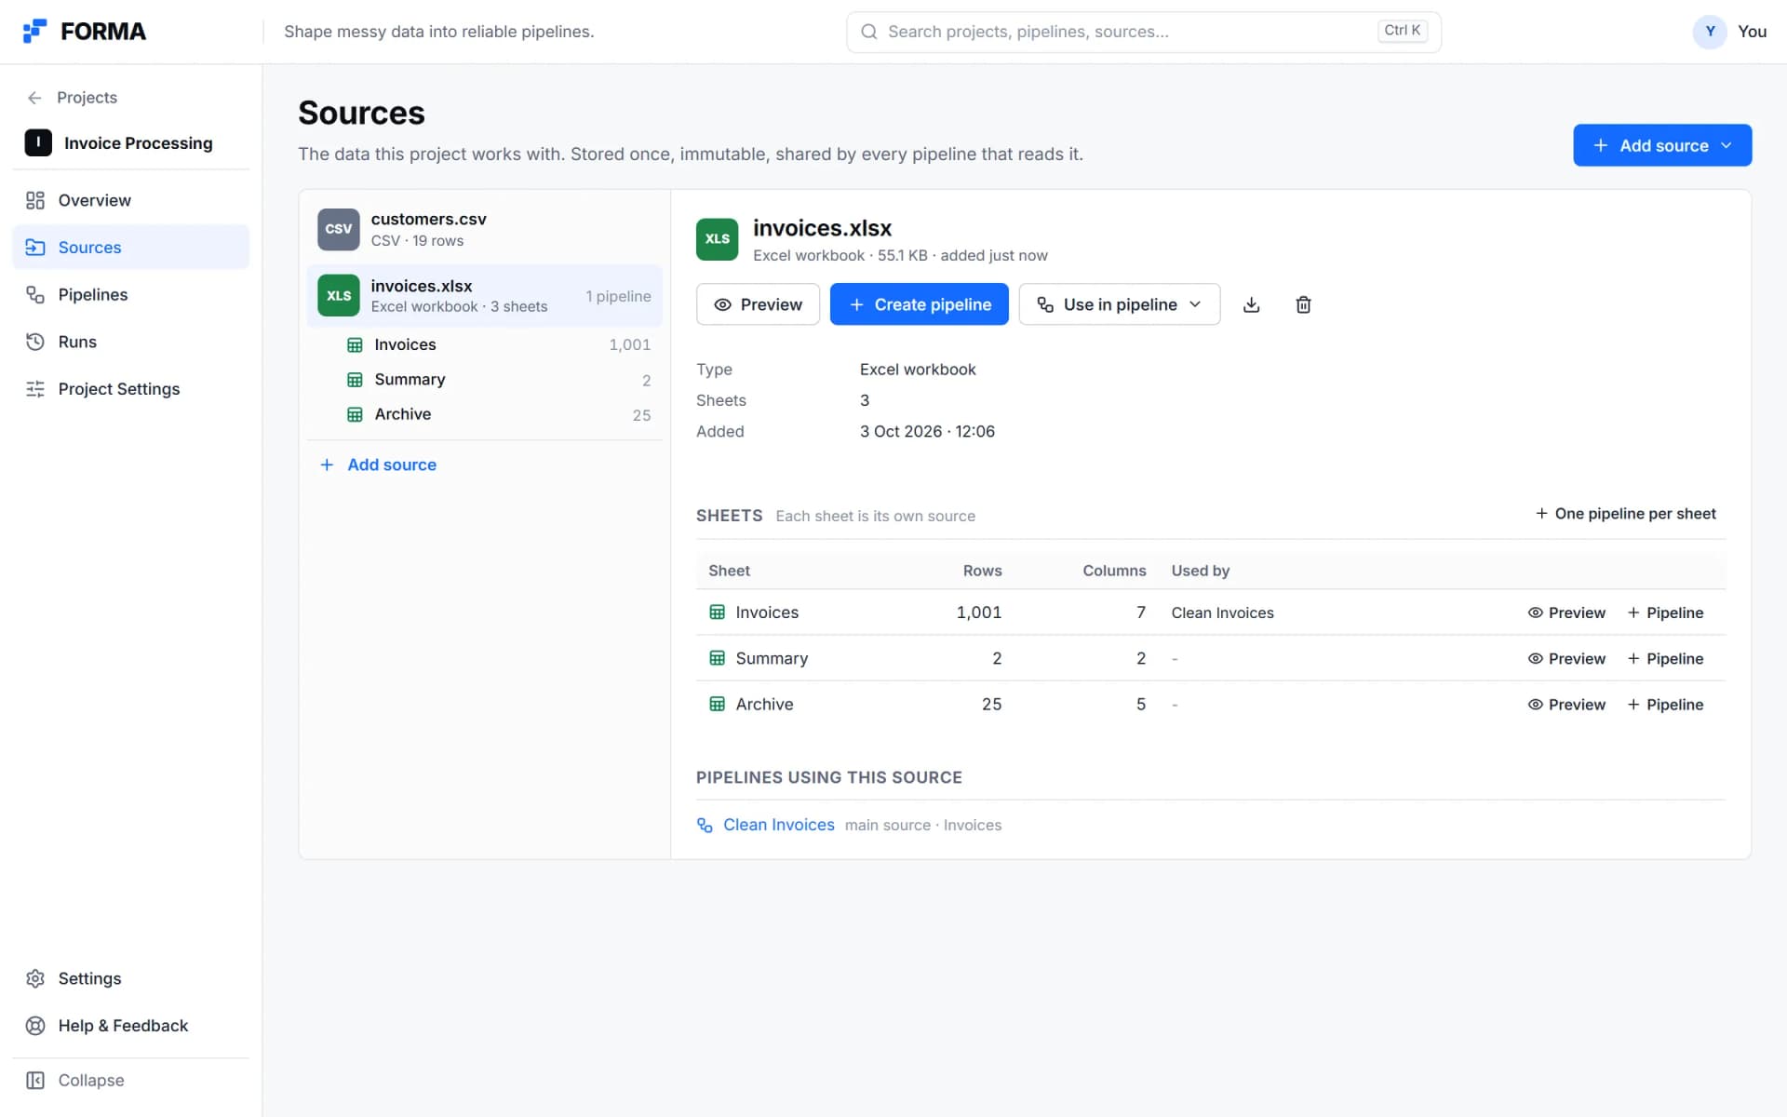The height and width of the screenshot is (1117, 1787).
Task: Focus the search projects, pipelines, sources field
Action: point(1143,32)
